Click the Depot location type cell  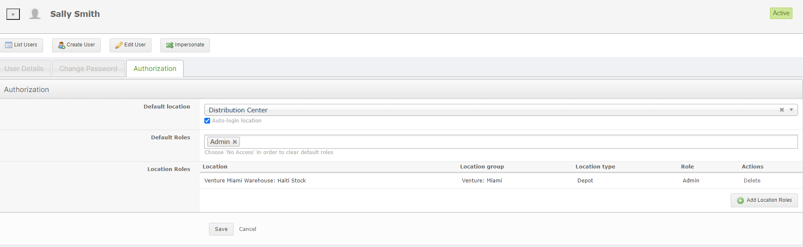[585, 181]
